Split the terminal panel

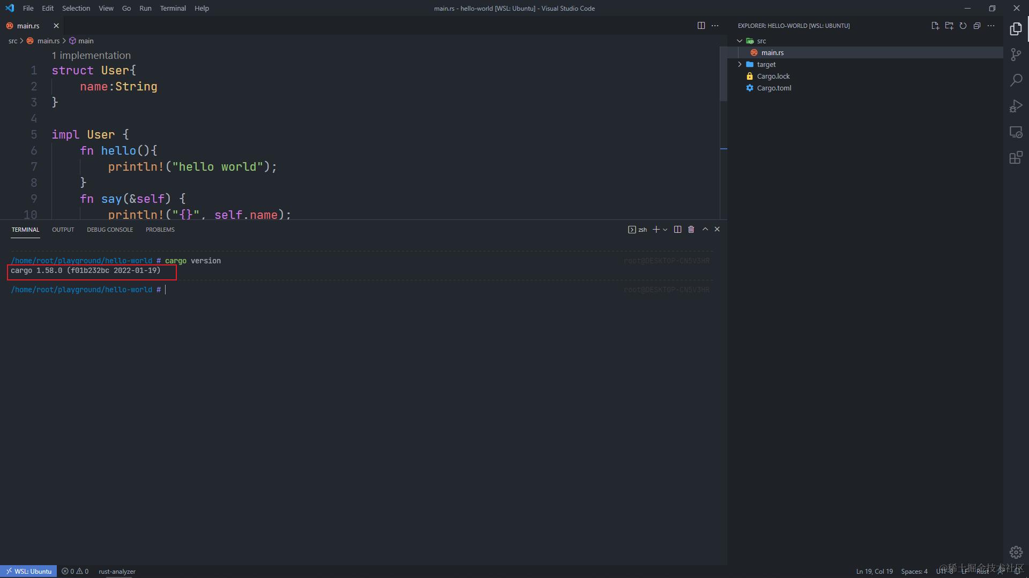pyautogui.click(x=677, y=230)
